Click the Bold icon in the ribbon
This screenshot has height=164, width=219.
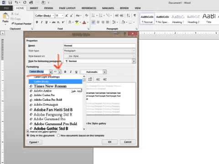pos(37,22)
